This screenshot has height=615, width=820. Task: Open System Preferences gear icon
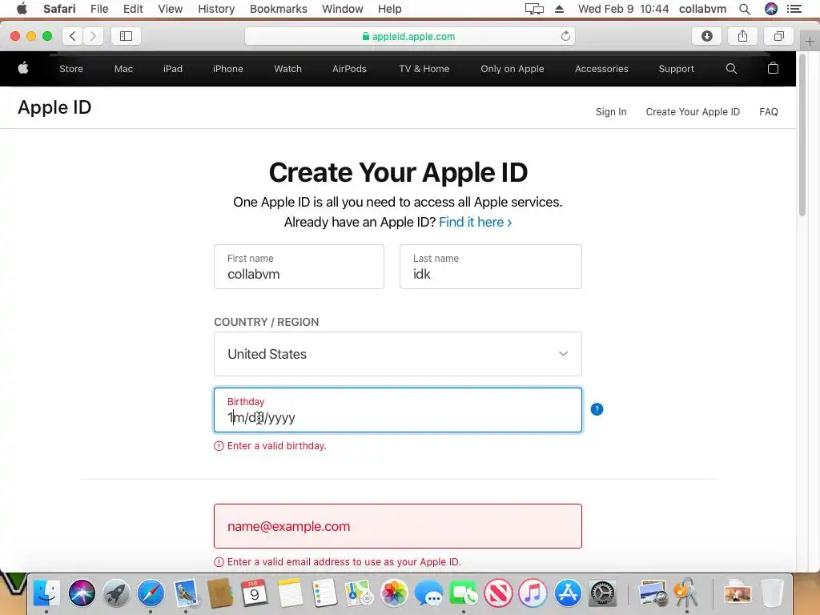pos(602,593)
